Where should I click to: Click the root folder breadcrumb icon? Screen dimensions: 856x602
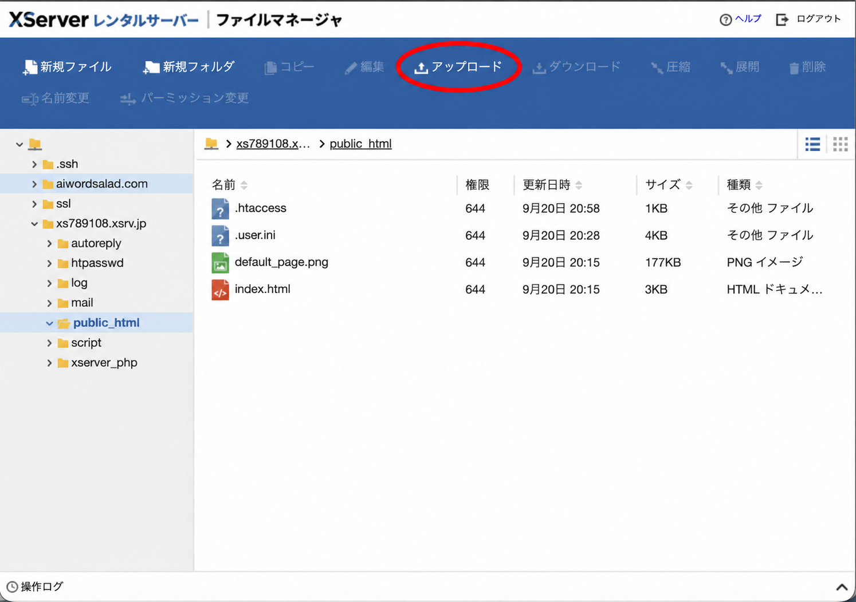tap(211, 143)
